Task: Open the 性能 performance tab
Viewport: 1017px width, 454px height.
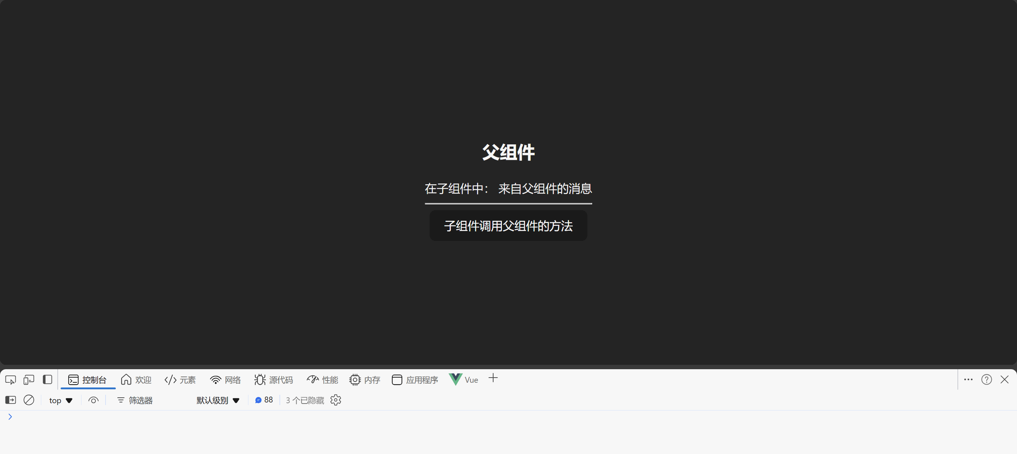Action: point(323,380)
